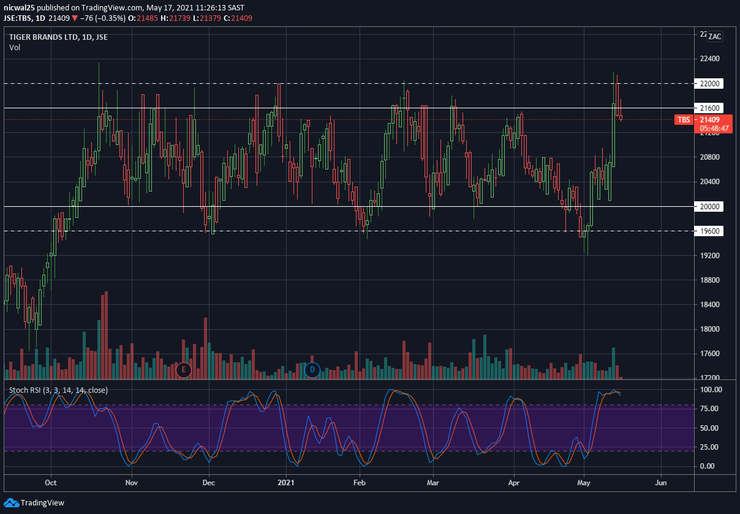Click the Stoch RSI indicator label
Image resolution: width=740 pixels, height=514 pixels.
click(x=58, y=390)
